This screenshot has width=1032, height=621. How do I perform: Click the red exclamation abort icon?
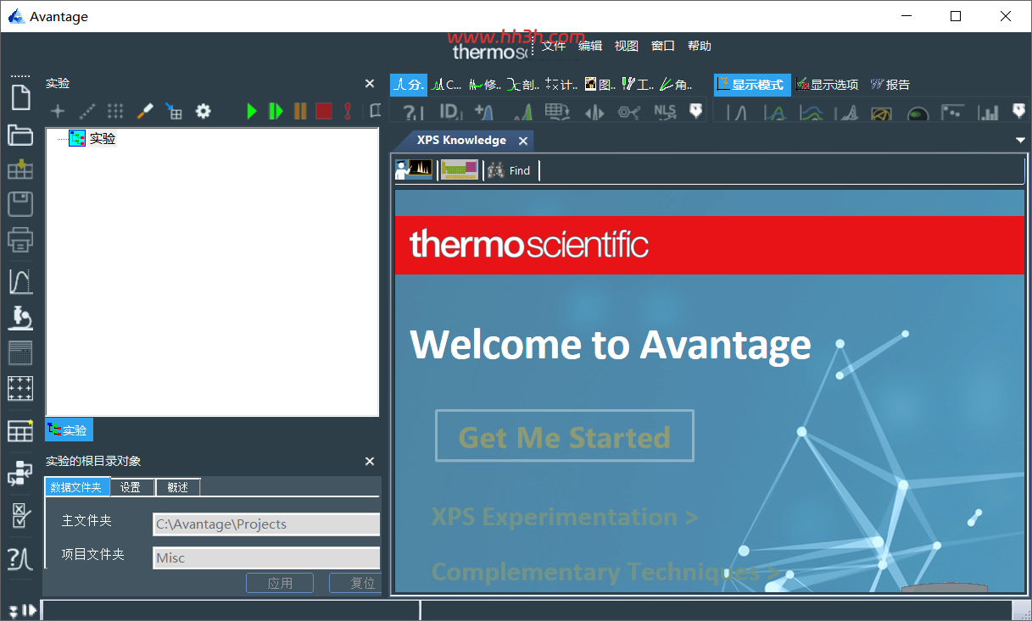[x=348, y=111]
